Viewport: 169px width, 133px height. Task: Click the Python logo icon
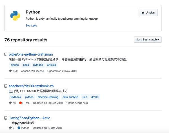15,16
